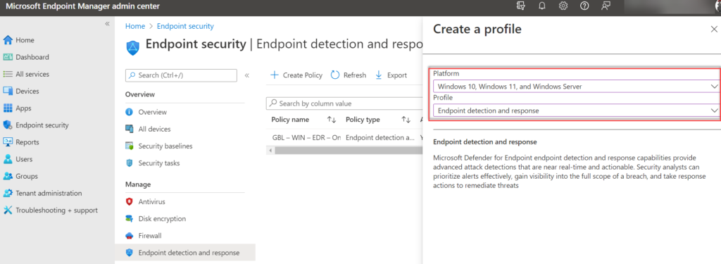Open the Profile dropdown
Screen dimensions: 721x264
(x=576, y=111)
